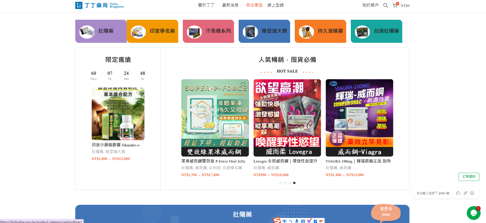This screenshot has width=486, height=223.
Task: Expand the 線上型錄 menu
Action: [277, 5]
